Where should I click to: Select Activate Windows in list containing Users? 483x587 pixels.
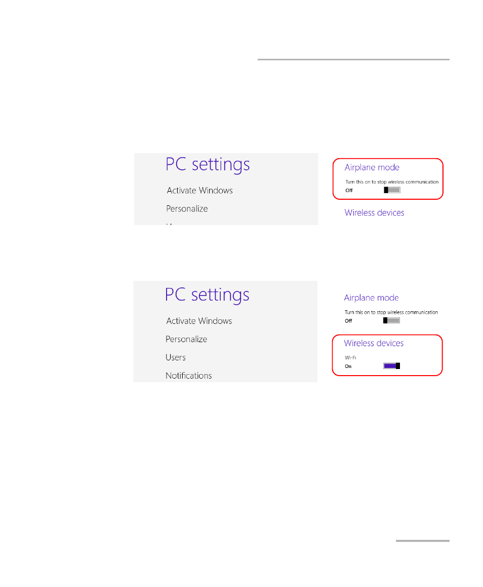(199, 321)
